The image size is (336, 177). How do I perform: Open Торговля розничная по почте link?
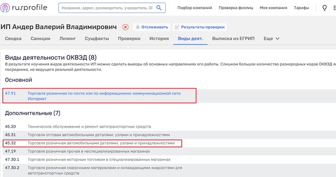pyautogui.click(x=104, y=96)
